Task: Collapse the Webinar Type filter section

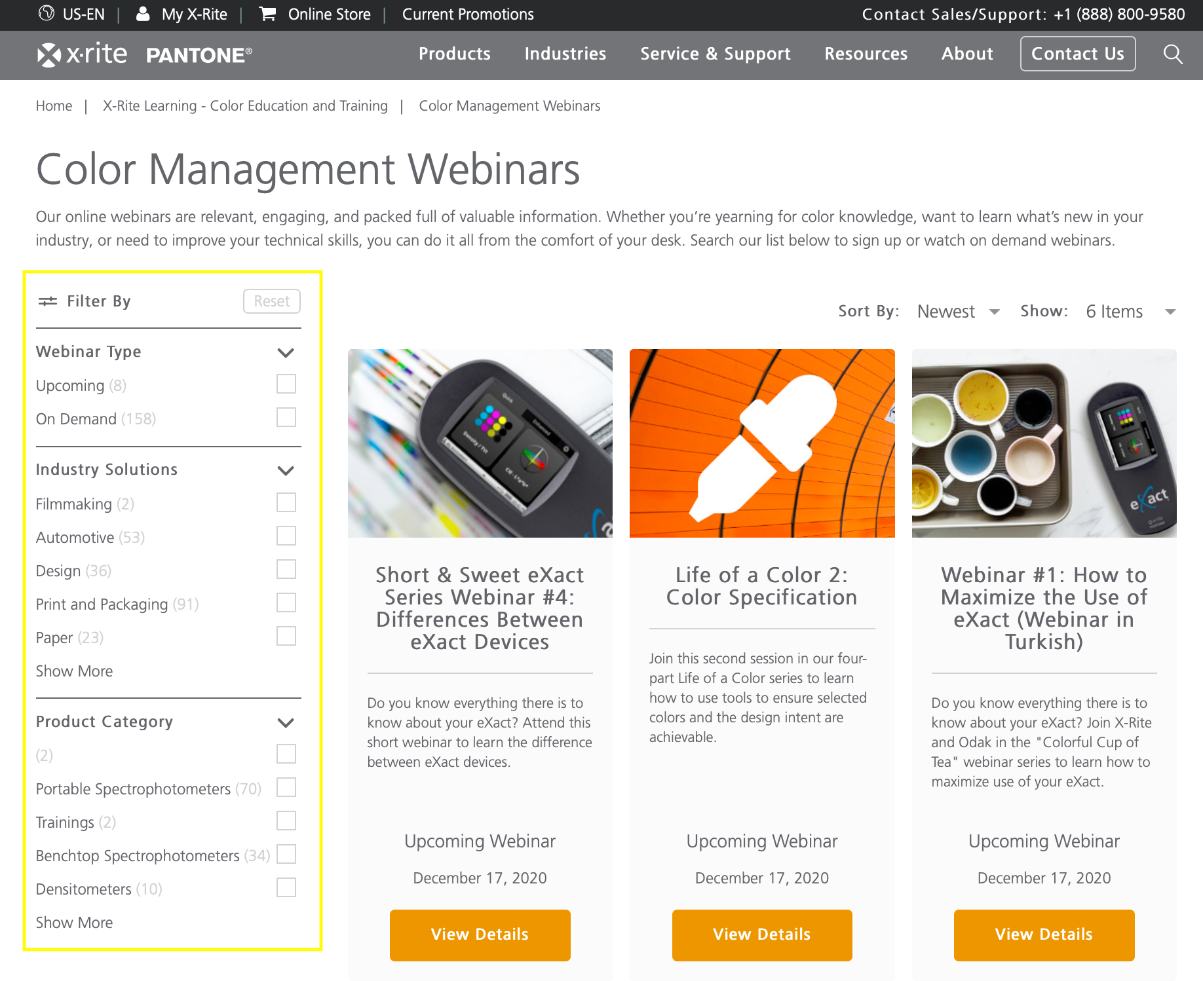Action: (x=286, y=353)
